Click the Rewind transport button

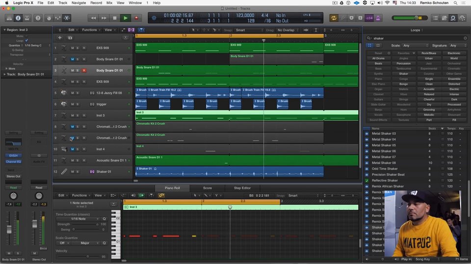point(93,18)
